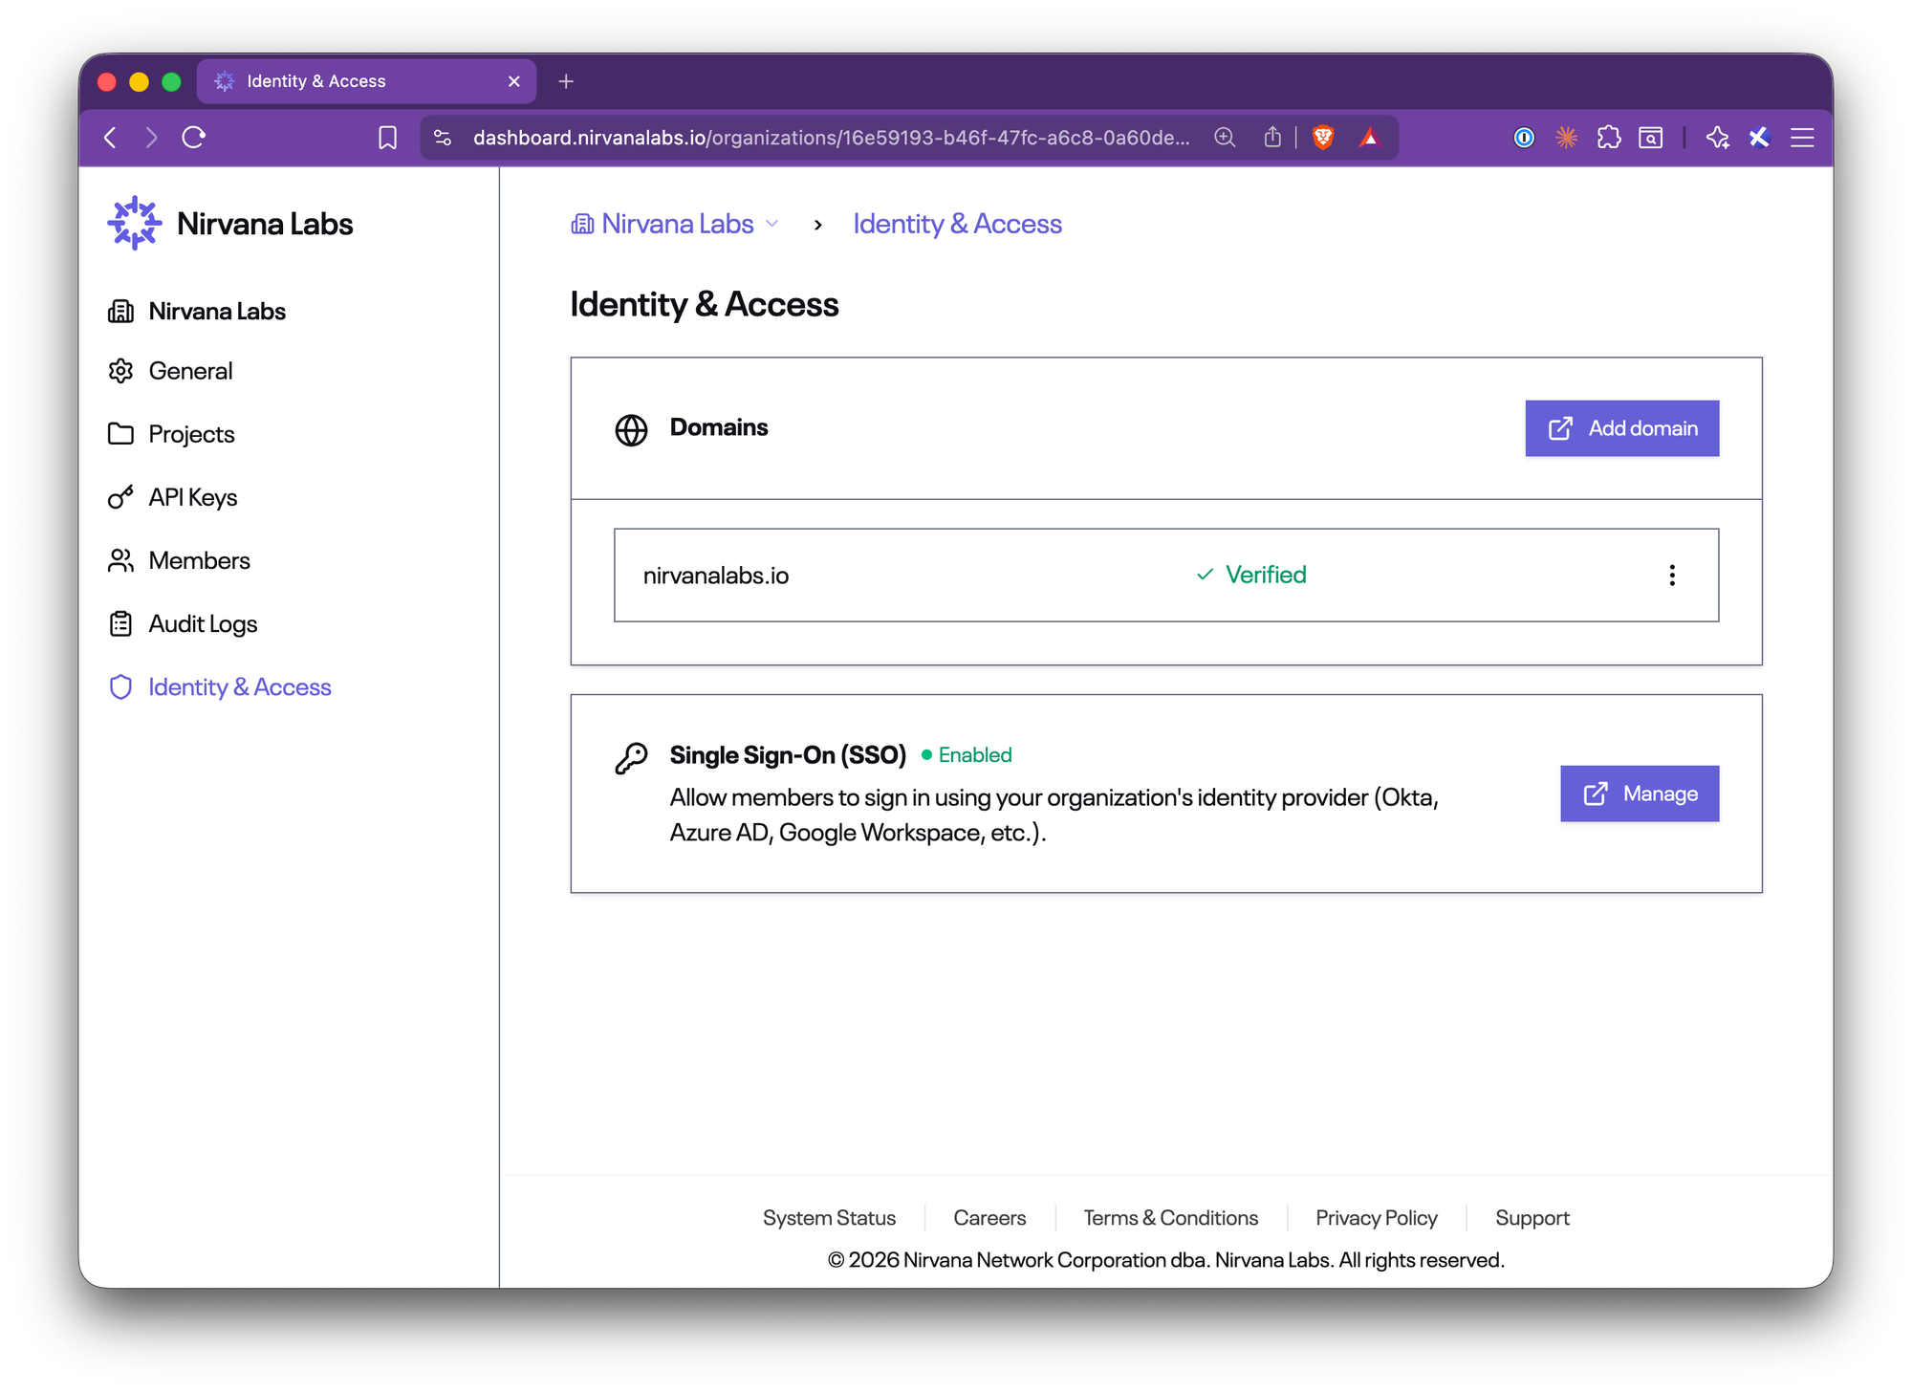Click the Manage SSO button
The image size is (1912, 1392).
[1639, 794]
